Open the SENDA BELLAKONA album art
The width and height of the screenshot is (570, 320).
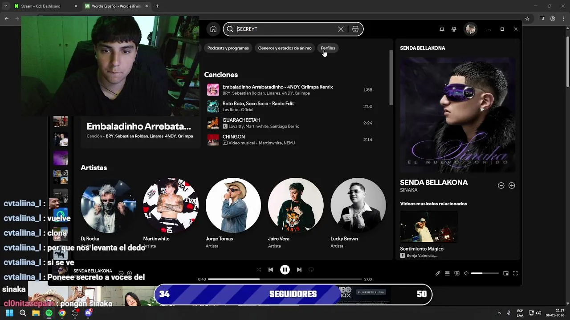pyautogui.click(x=457, y=115)
